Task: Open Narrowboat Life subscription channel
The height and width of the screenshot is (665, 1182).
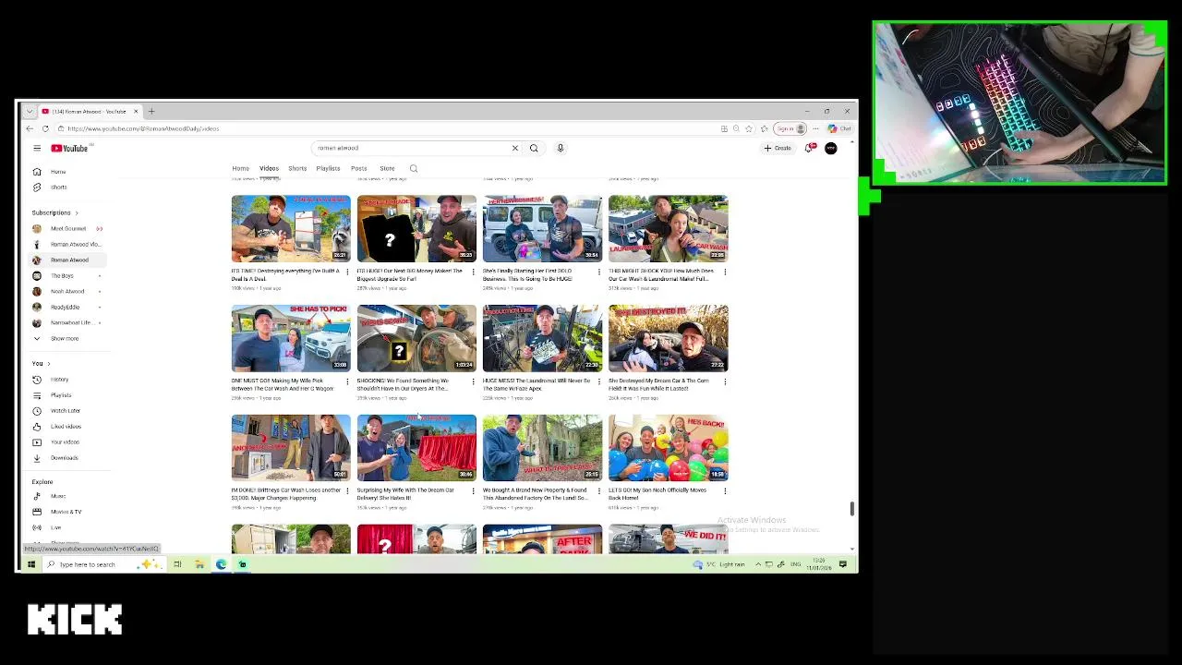Action: (x=70, y=323)
